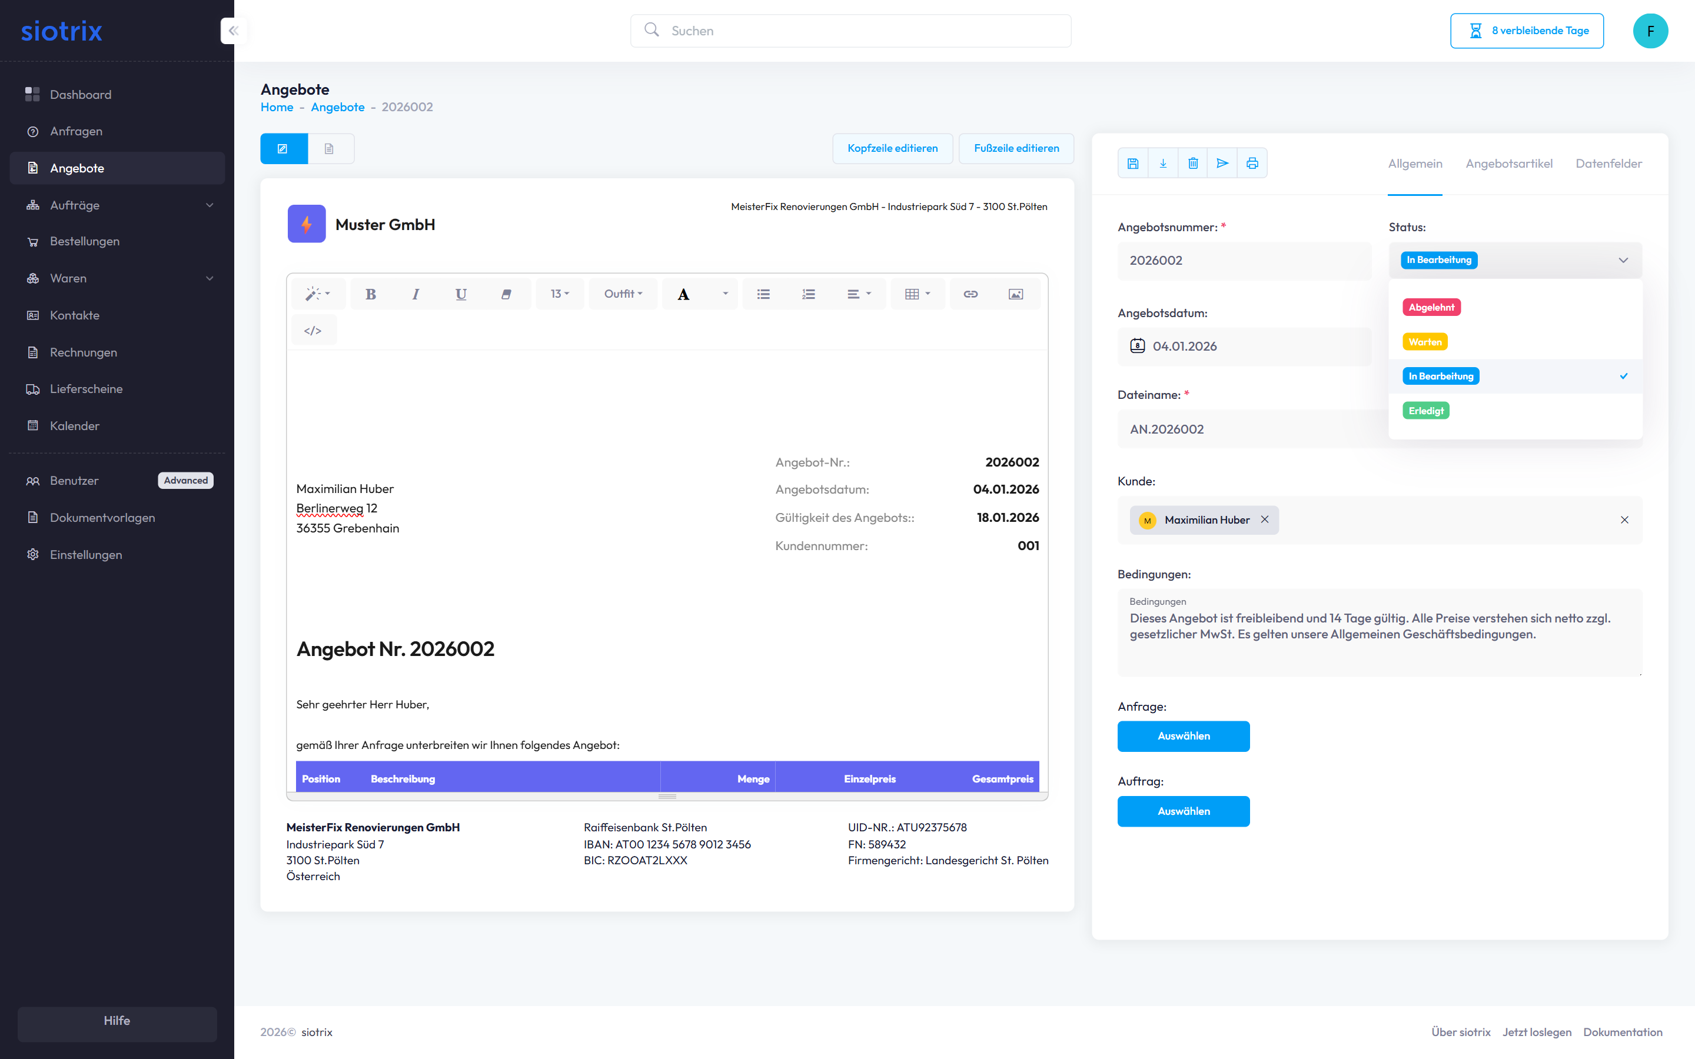This screenshot has width=1695, height=1059.
Task: Insert a link using the editor link icon
Action: 970,294
